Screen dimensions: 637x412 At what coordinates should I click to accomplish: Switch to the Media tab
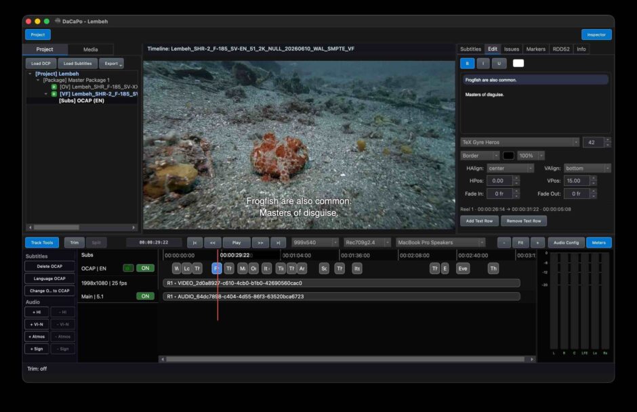point(90,49)
